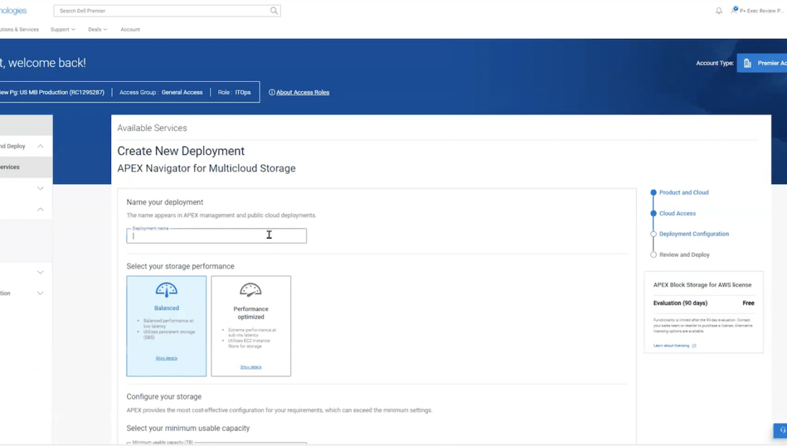787x446 pixels.
Task: Expand the sidebar section above 'tion'
Action: (x=40, y=272)
